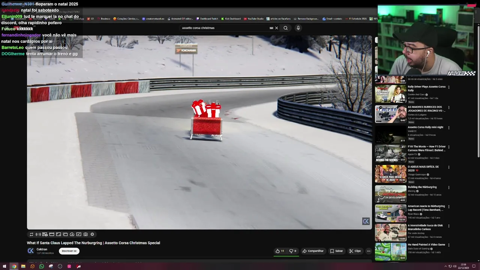Click the video title 'What If Santa Claus Lapped The Nurburgring'
The height and width of the screenshot is (270, 480).
(93, 243)
